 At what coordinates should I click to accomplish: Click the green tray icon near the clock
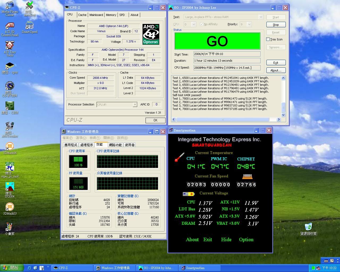[x=313, y=268]
